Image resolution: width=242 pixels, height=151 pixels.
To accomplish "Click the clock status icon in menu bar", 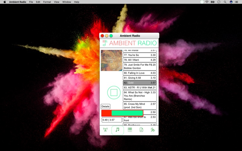I will [x=219, y=2].
